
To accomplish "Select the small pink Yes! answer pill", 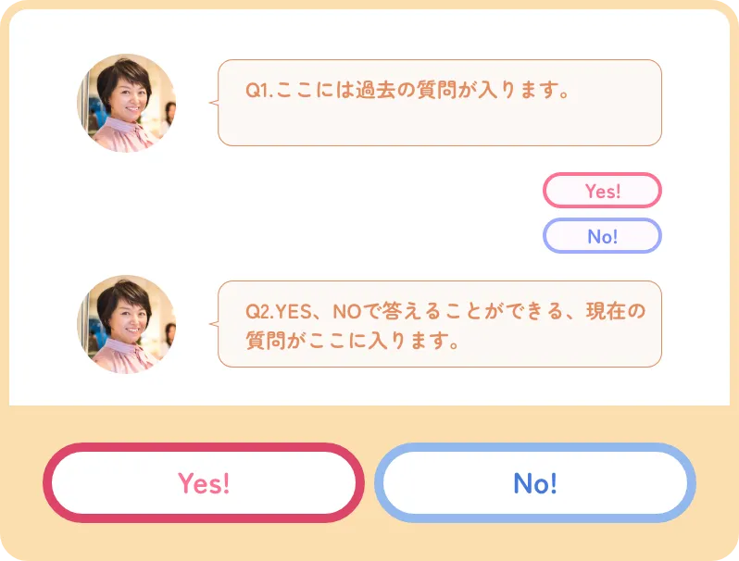I will coord(602,191).
